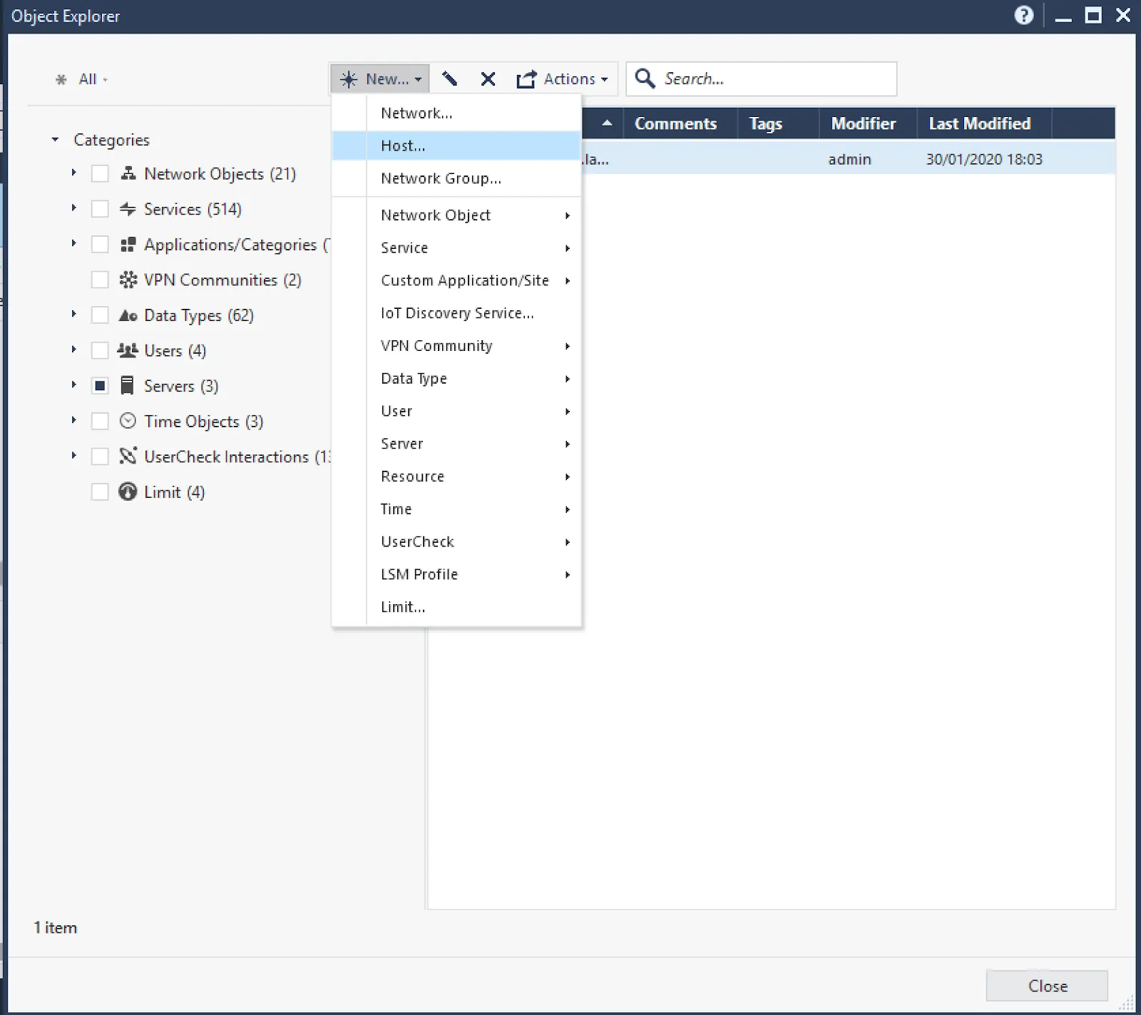This screenshot has height=1015, width=1141.
Task: Collapse the Categories section
Action: tap(56, 140)
